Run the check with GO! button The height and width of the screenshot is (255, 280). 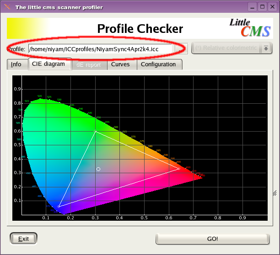click(x=212, y=239)
